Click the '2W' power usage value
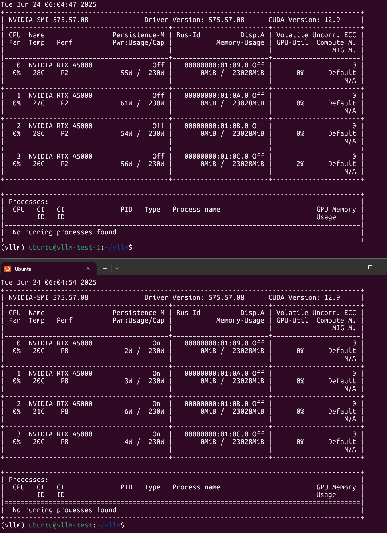This screenshot has height=533, width=387. click(129, 351)
